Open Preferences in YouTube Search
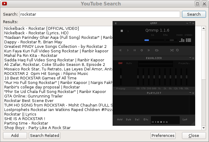The image size is (209, 142). coord(163,135)
